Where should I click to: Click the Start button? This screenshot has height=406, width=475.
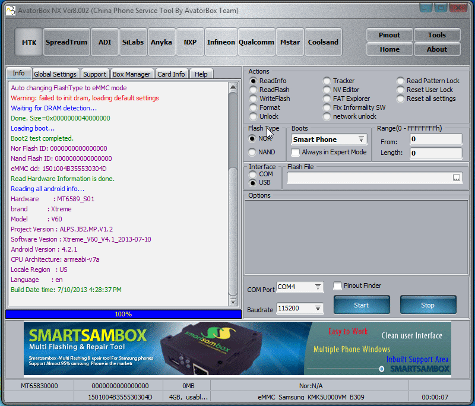coord(362,305)
